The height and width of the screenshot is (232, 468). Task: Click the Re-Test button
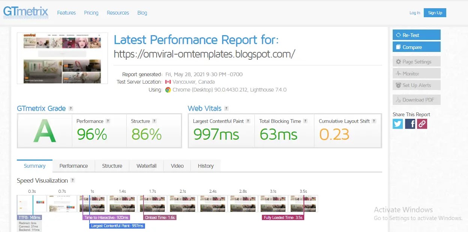pos(417,35)
